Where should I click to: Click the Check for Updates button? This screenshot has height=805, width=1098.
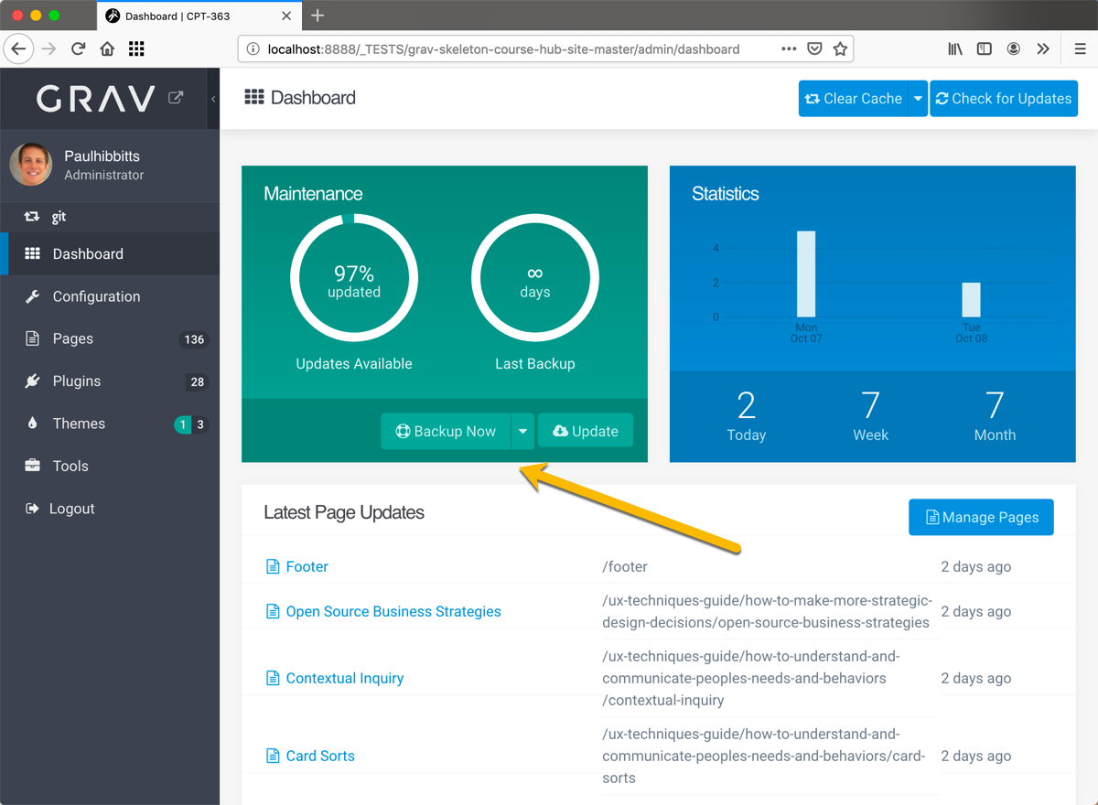1004,98
